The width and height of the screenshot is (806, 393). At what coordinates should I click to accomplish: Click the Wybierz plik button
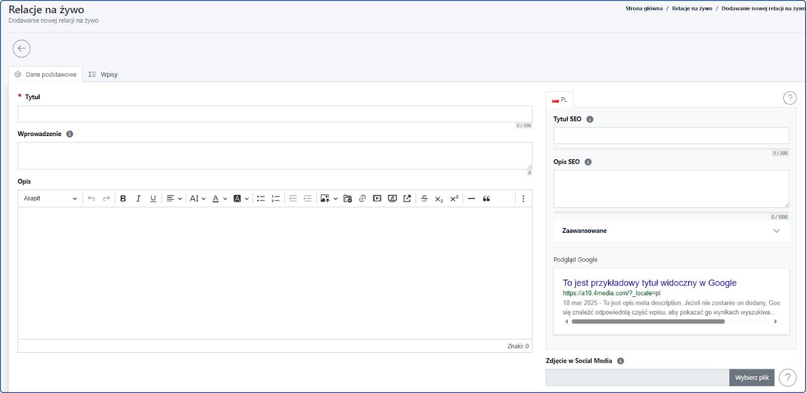[752, 377]
